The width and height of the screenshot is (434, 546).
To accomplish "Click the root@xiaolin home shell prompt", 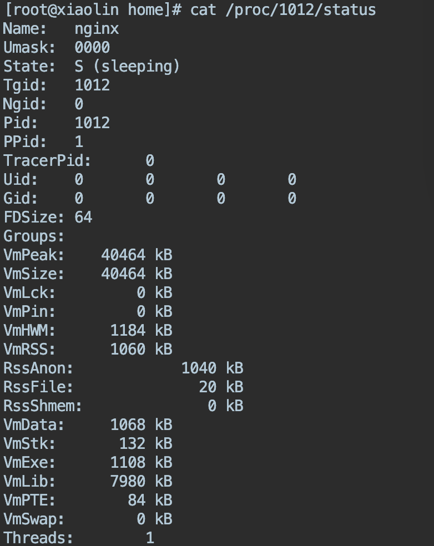I will point(91,9).
